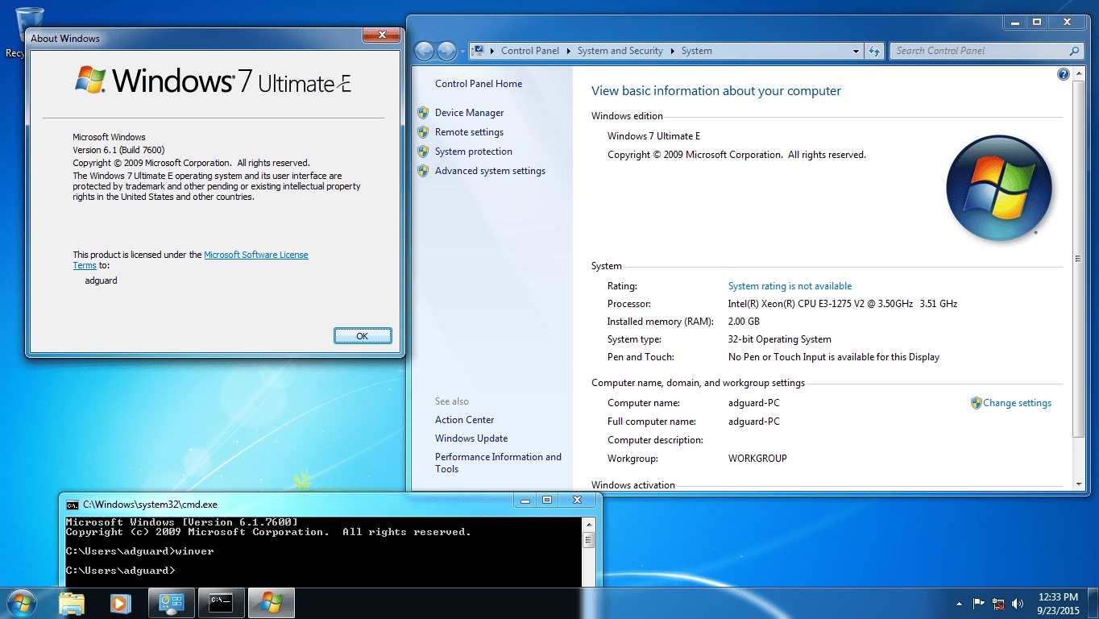Expand address bar history dropdown
This screenshot has width=1099, height=619.
pyautogui.click(x=856, y=51)
